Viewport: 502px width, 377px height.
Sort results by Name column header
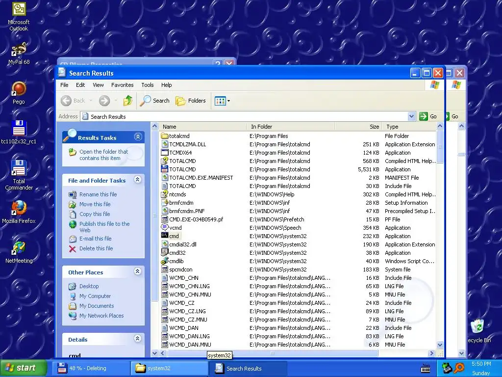point(202,127)
